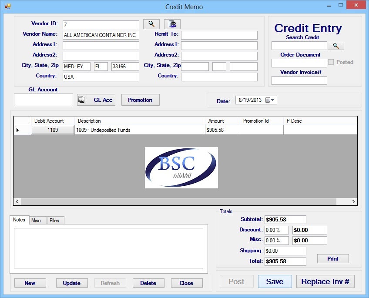Click the Amount column header
Viewport: 369px width, 298px height.
click(222, 121)
